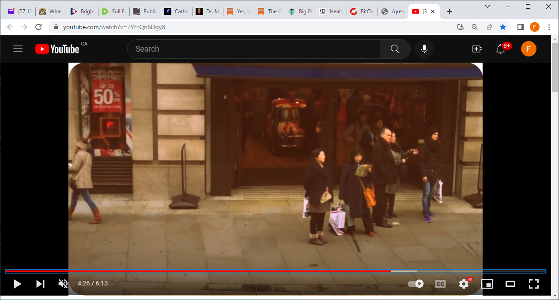Open the Chrome zoom magnifier
559x300 pixels.
pos(475,27)
